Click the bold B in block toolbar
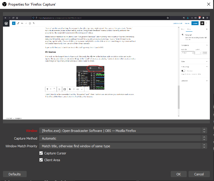This screenshot has height=181, width=214. coord(70,89)
